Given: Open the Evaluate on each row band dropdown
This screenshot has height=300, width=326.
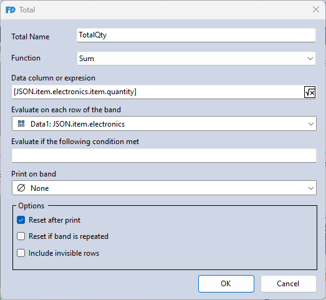Looking at the screenshot, I should click(311, 124).
